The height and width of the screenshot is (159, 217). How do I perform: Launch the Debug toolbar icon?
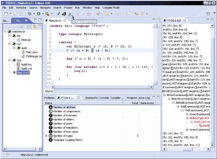coord(29,14)
